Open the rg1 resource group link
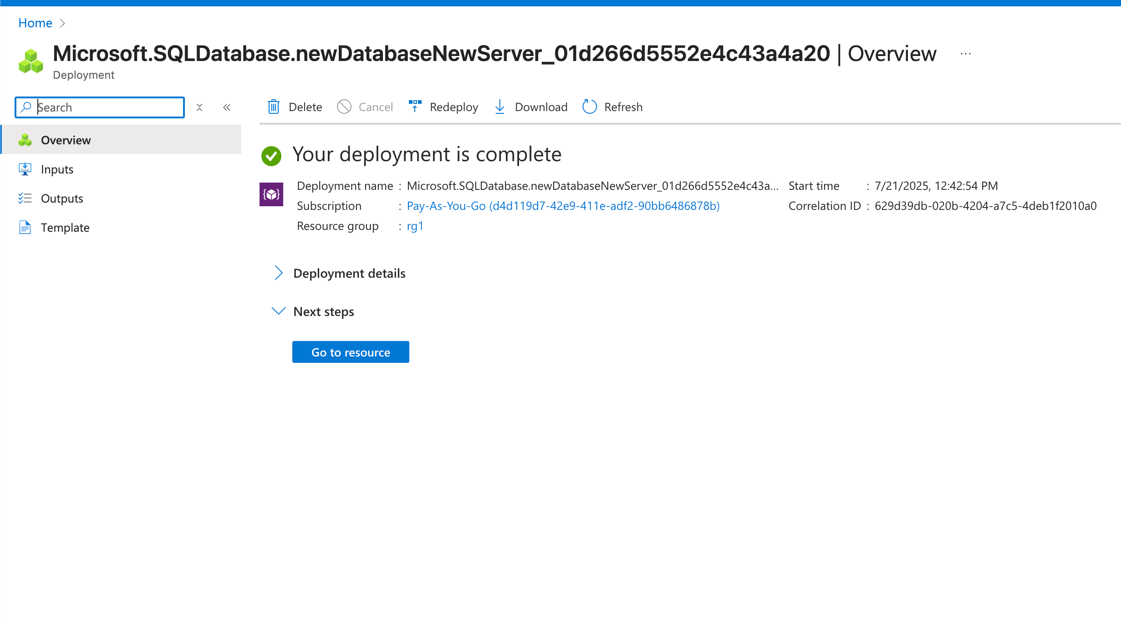The width and height of the screenshot is (1121, 621). tap(415, 226)
